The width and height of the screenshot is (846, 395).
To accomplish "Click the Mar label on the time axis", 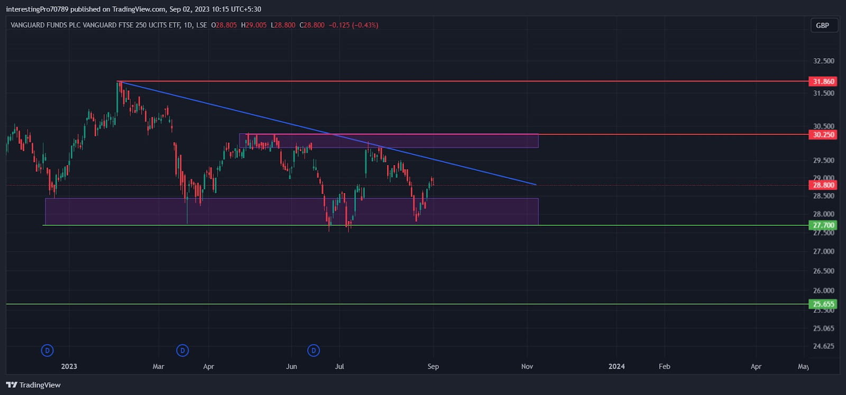I will [158, 366].
